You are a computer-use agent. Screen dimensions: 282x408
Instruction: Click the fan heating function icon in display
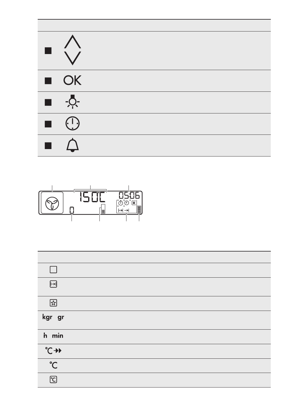[52, 203]
